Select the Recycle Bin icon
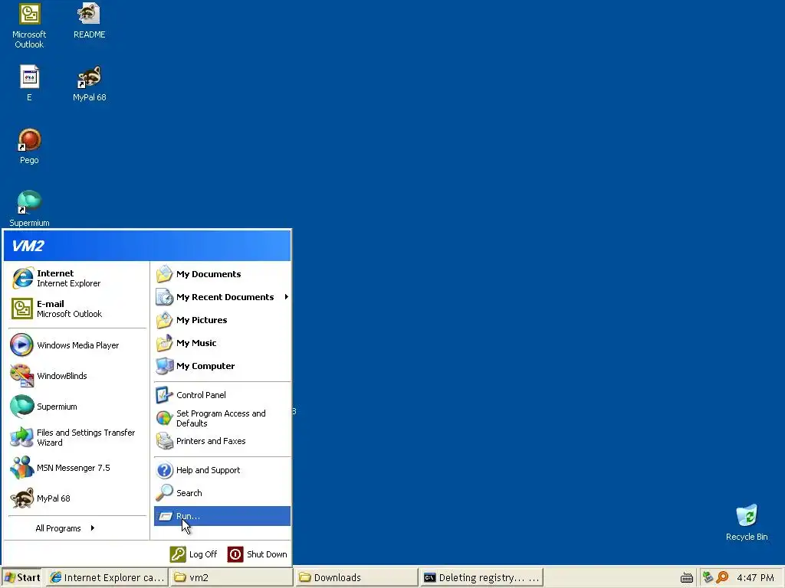 [747, 522]
